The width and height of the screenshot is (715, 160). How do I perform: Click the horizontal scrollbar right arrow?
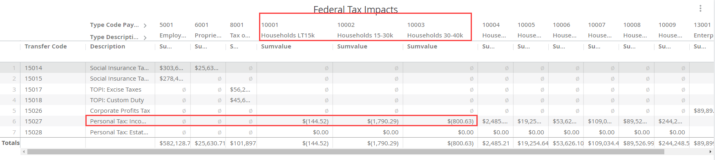711,151
